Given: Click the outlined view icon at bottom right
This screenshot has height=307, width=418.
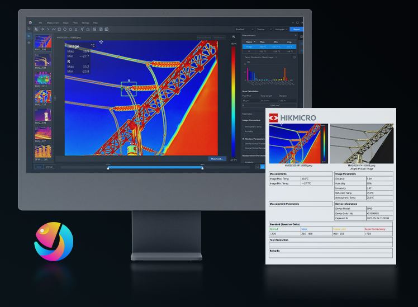Looking at the screenshot, I should (x=258, y=167).
